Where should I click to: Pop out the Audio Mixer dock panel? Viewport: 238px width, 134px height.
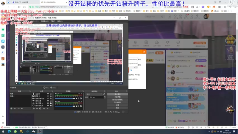(83, 91)
